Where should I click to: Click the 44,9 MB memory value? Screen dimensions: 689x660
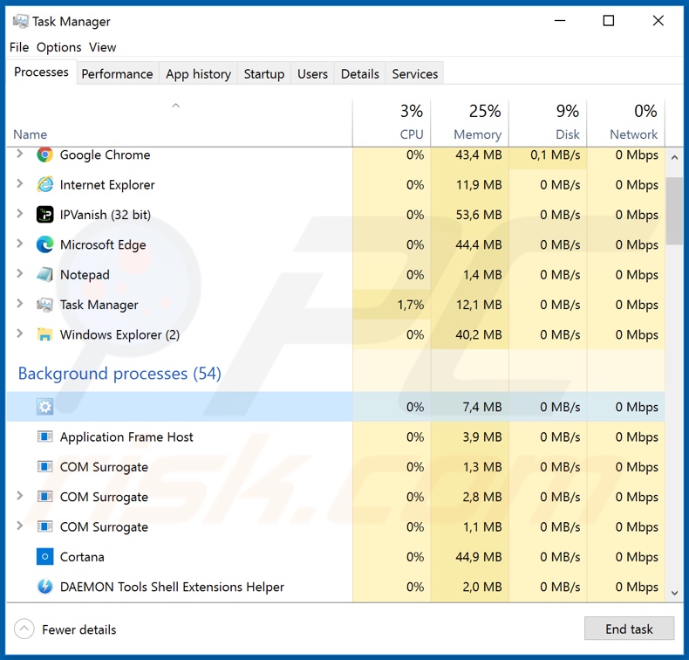pos(479,557)
